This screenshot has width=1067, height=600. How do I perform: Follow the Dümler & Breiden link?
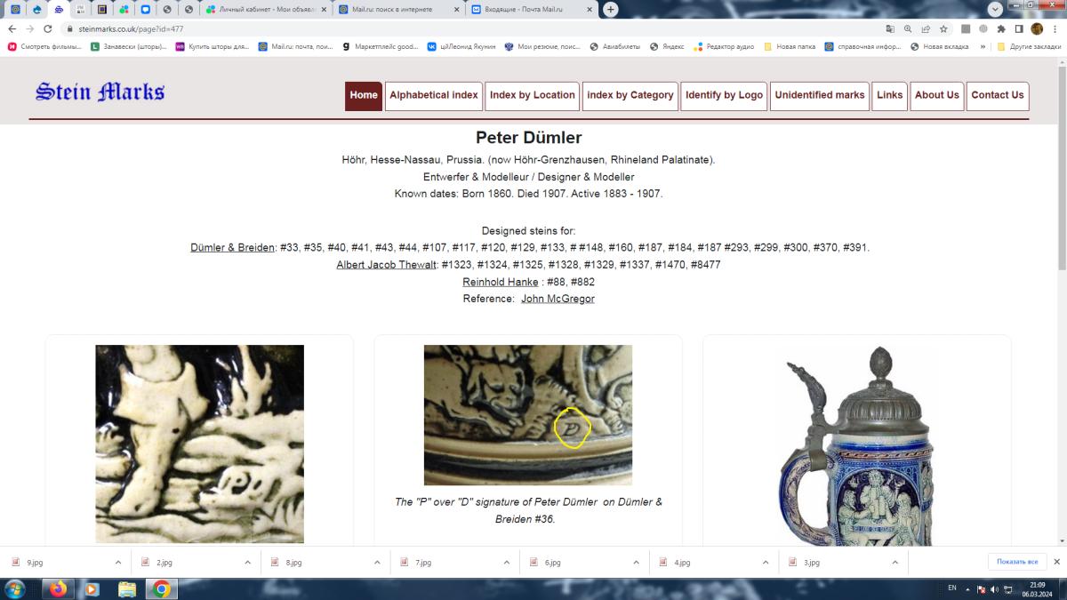pyautogui.click(x=232, y=247)
